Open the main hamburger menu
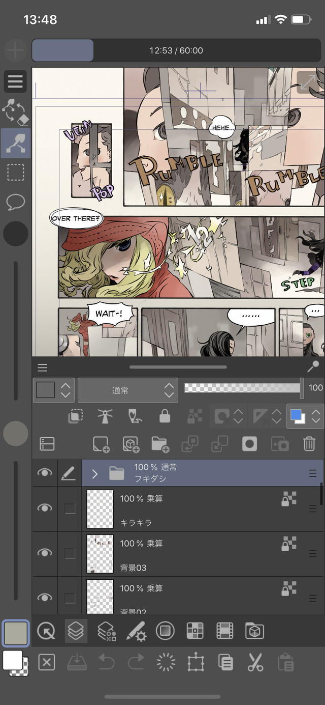 (15, 81)
